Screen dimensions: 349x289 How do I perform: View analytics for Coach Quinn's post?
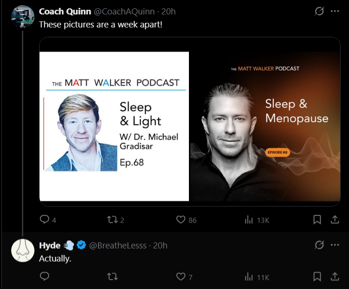click(249, 220)
